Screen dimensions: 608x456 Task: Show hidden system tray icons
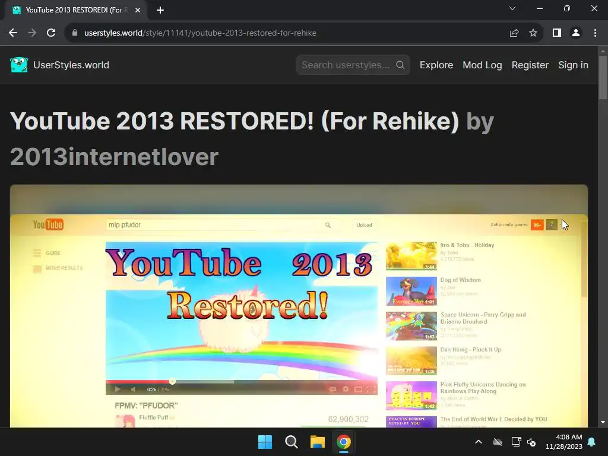click(x=479, y=442)
